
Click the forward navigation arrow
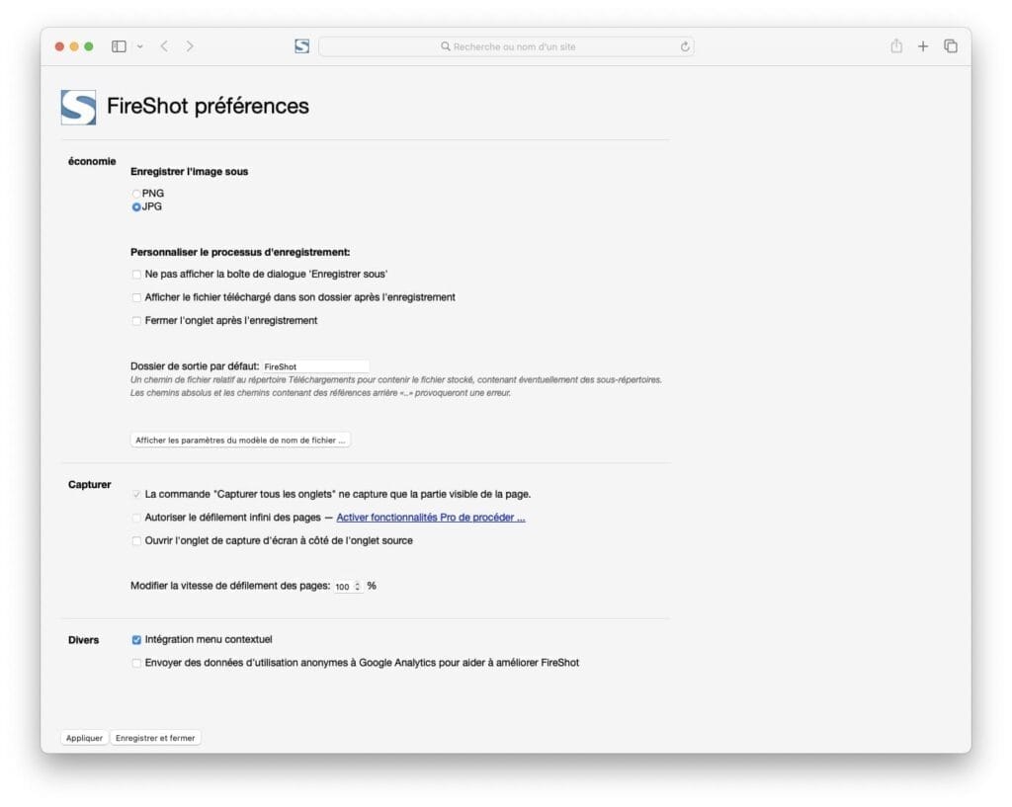[189, 45]
